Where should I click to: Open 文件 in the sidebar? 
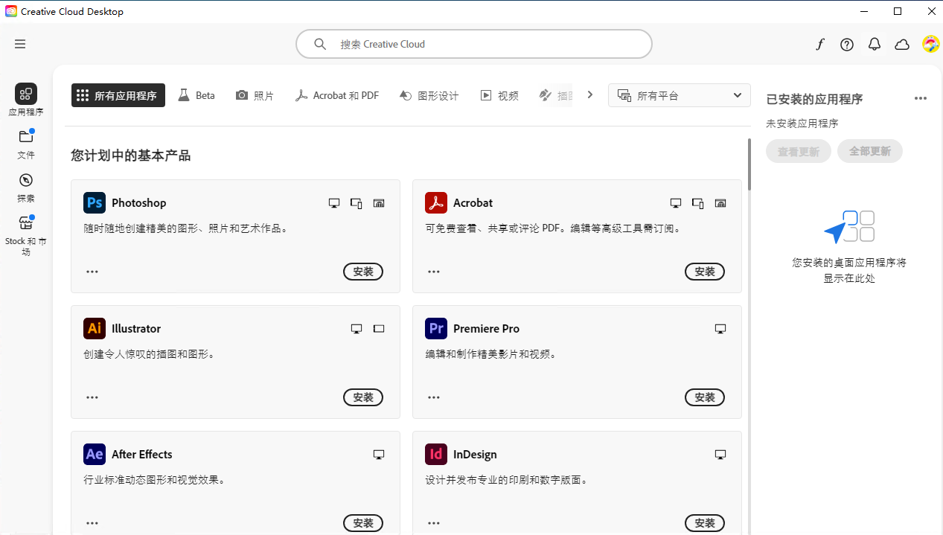coord(26,144)
